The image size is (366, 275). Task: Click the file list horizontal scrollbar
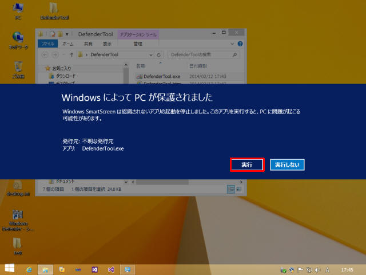coord(162,182)
